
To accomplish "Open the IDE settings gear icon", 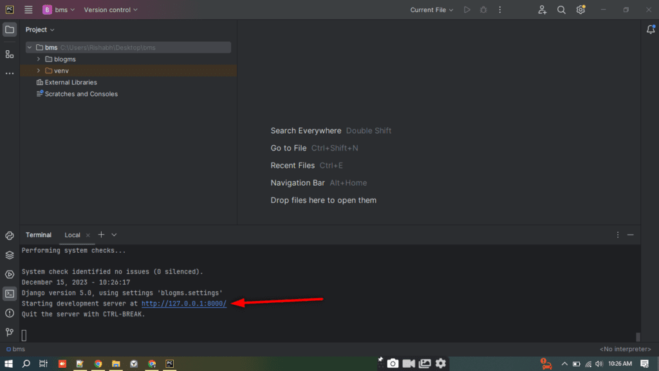I will click(580, 10).
